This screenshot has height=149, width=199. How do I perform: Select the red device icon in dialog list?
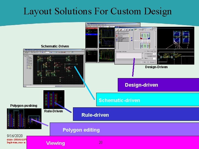point(117,36)
